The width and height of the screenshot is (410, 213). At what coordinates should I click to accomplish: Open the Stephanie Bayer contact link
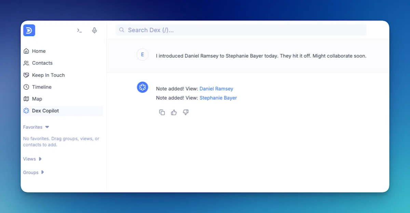(x=218, y=98)
